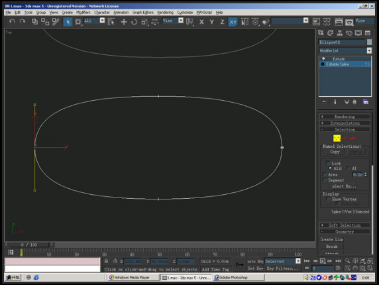
Task: Expand the Soft Selection rollout
Action: [345, 225]
